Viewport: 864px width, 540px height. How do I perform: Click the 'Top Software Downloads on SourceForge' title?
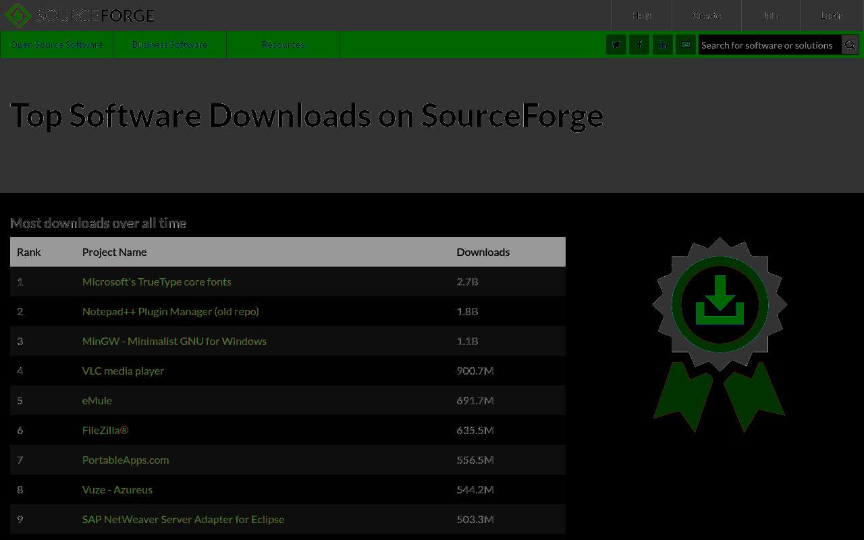pyautogui.click(x=307, y=115)
